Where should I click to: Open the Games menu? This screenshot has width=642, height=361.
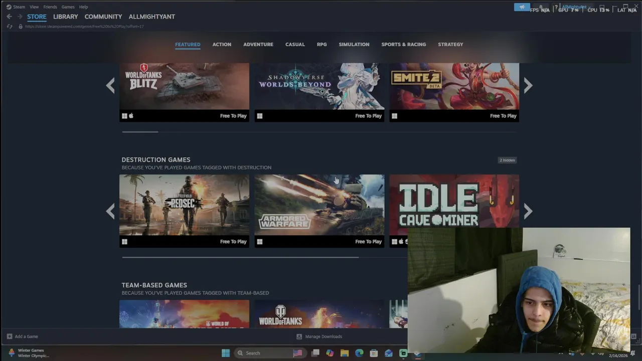pyautogui.click(x=68, y=7)
